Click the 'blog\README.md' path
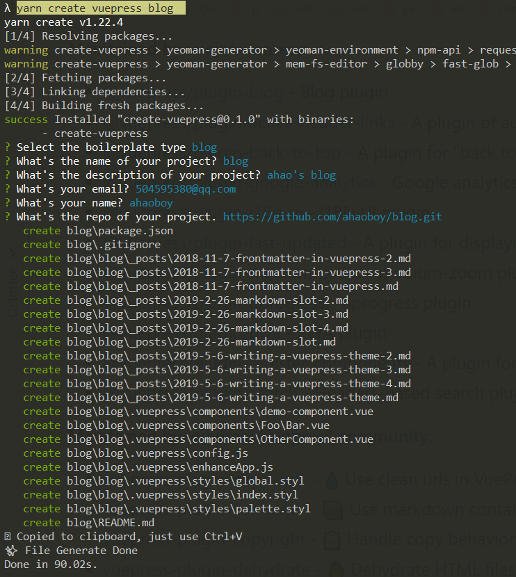Screen dimensions: 516x577 pyautogui.click(x=111, y=523)
